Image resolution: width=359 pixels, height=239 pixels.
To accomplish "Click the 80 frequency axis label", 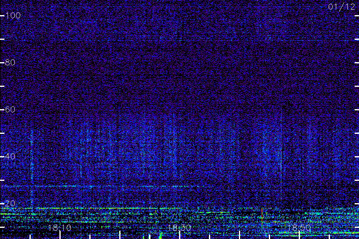I will pyautogui.click(x=10, y=63).
